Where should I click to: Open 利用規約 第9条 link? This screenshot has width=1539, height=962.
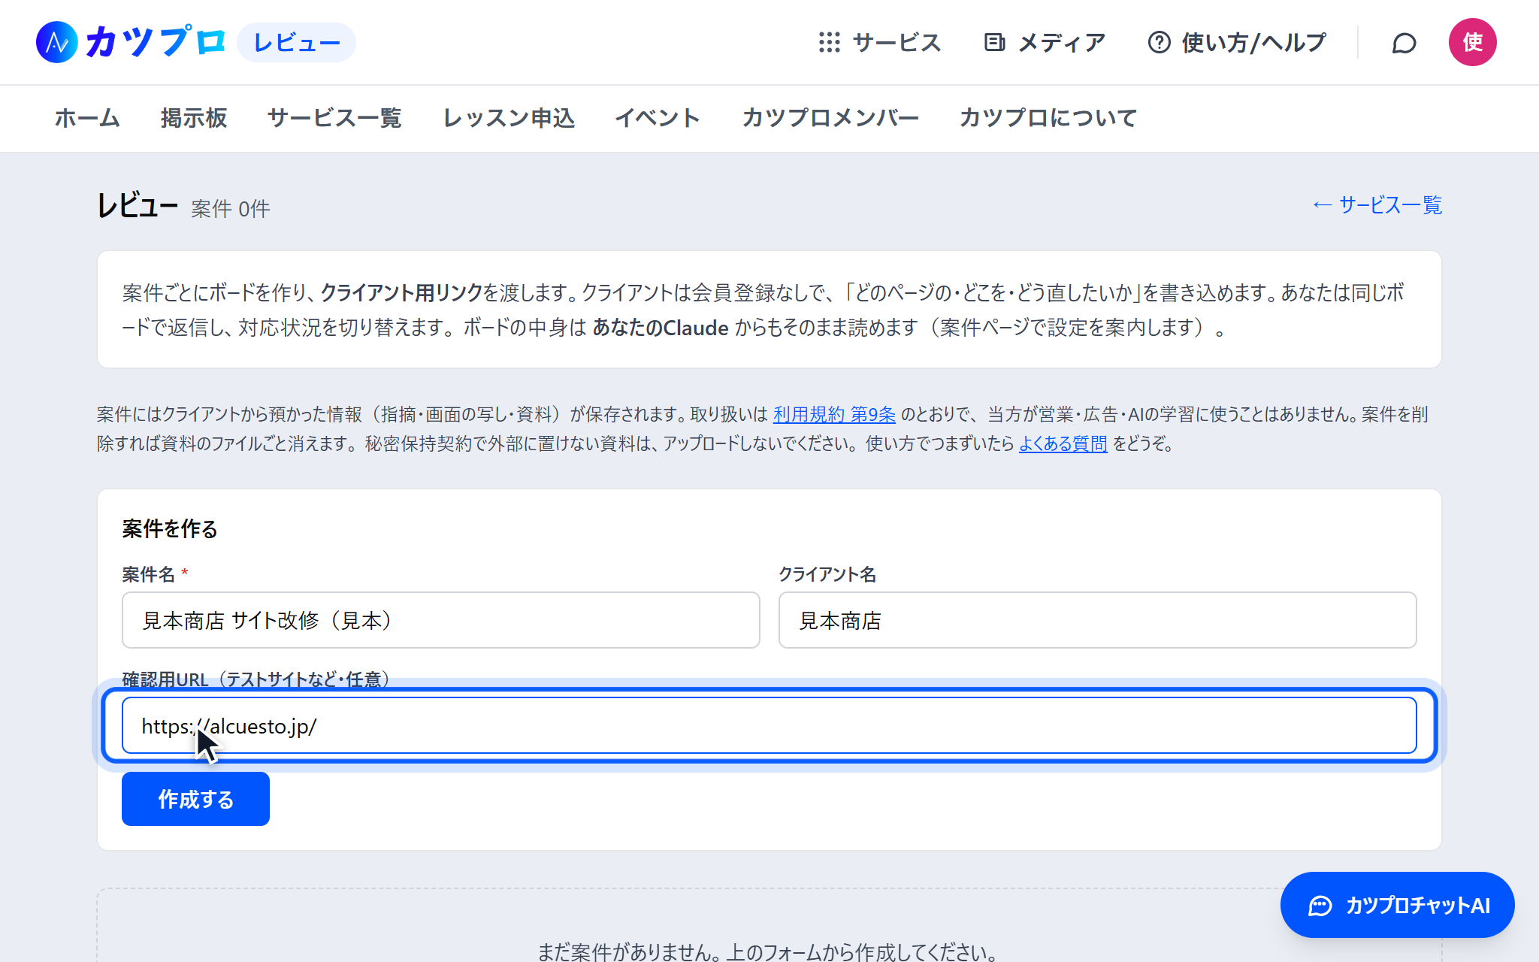[x=834, y=414]
